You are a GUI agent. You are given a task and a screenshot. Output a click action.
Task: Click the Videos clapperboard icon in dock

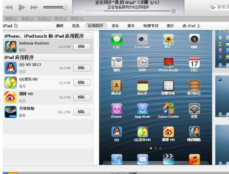tap(168, 159)
